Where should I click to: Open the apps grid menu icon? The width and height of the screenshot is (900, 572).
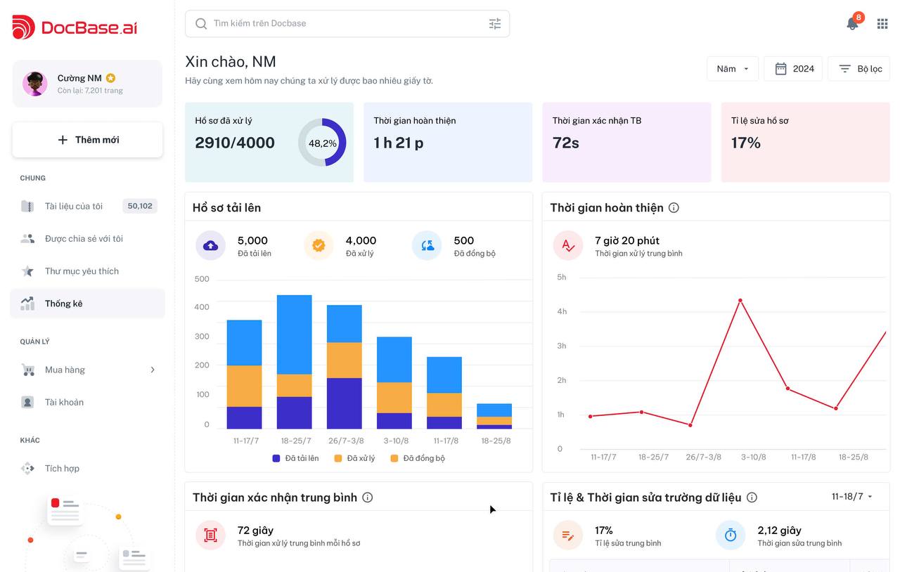point(882,23)
